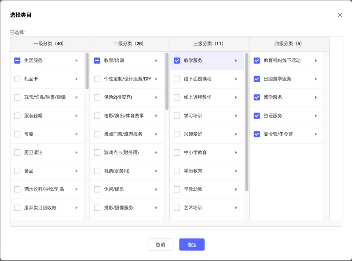Uncheck the 出国游学服务 checkbox
The height and width of the screenshot is (261, 352).
(x=256, y=80)
